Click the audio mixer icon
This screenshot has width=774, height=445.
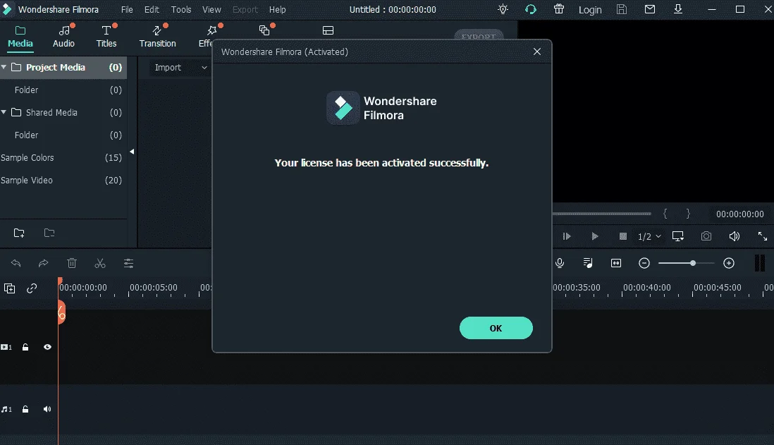[588, 263]
